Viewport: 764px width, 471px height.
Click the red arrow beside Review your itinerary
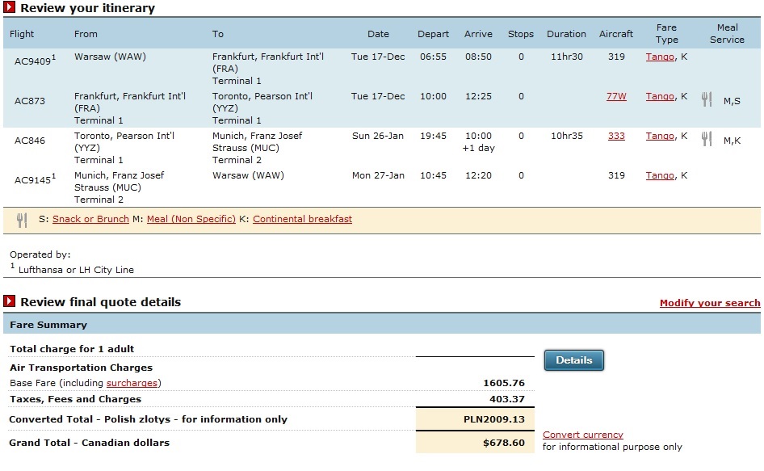9,7
